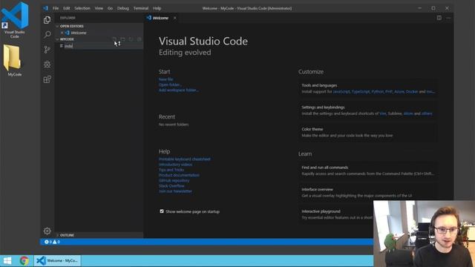Open the Introductory videos link
The height and width of the screenshot is (267, 475).
pyautogui.click(x=175, y=165)
